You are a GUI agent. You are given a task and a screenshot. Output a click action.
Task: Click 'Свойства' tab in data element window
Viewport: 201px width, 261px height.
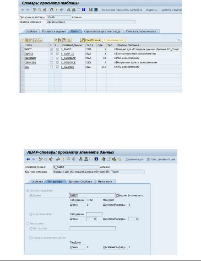click(37, 181)
